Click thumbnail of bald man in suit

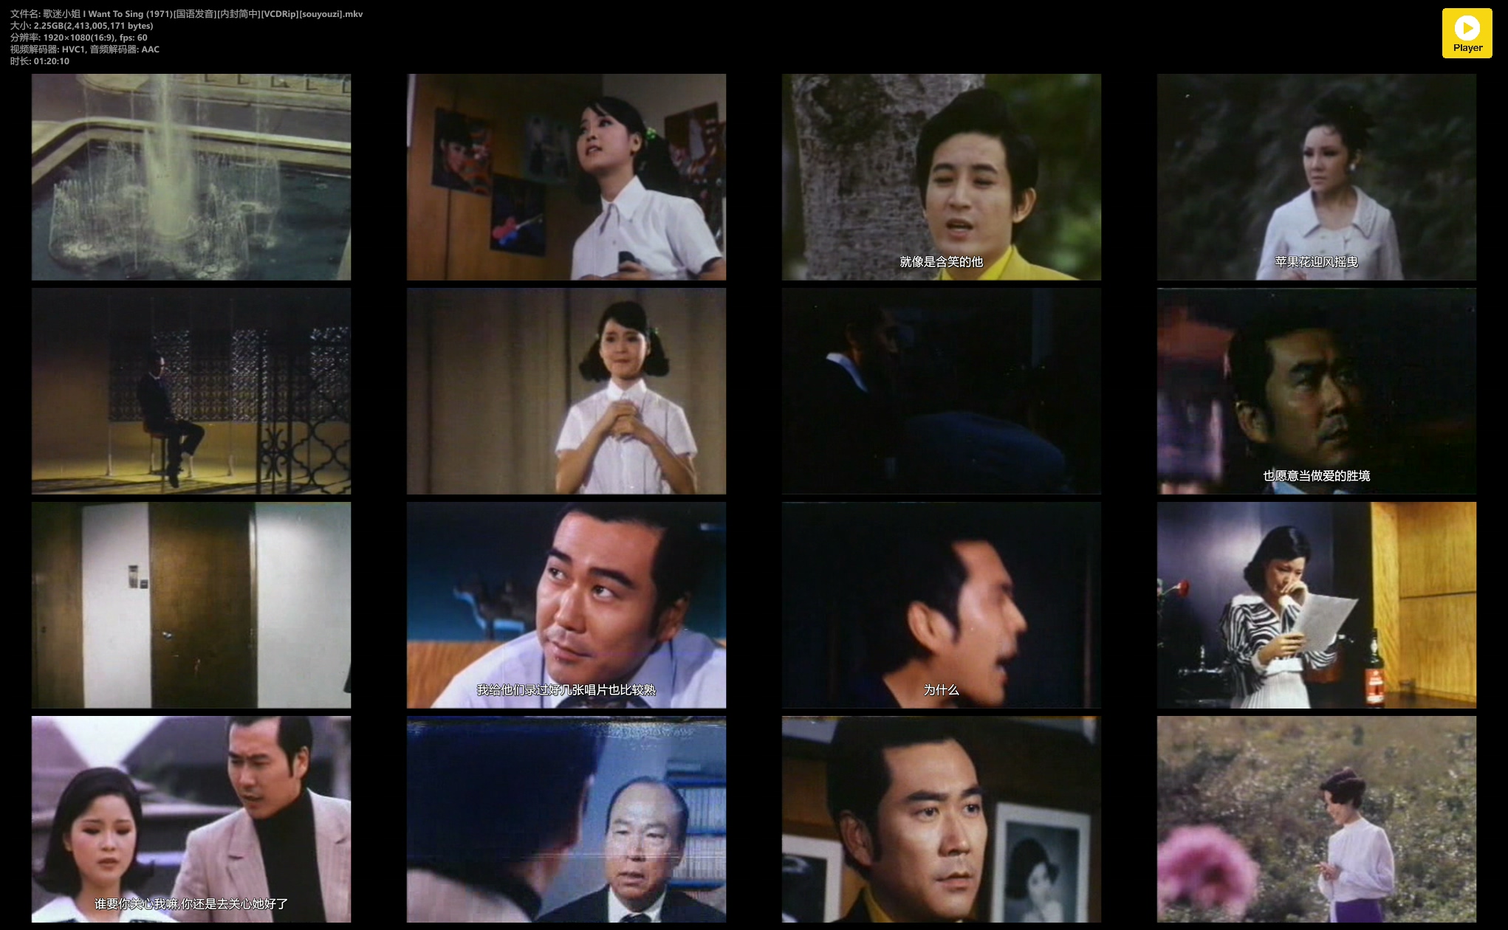pos(566,819)
